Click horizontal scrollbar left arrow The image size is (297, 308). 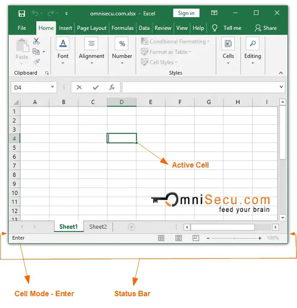(x=187, y=227)
